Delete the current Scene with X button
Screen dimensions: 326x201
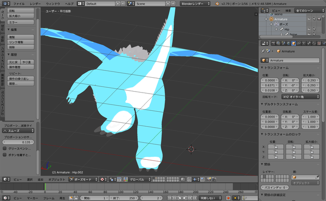click(x=173, y=3)
